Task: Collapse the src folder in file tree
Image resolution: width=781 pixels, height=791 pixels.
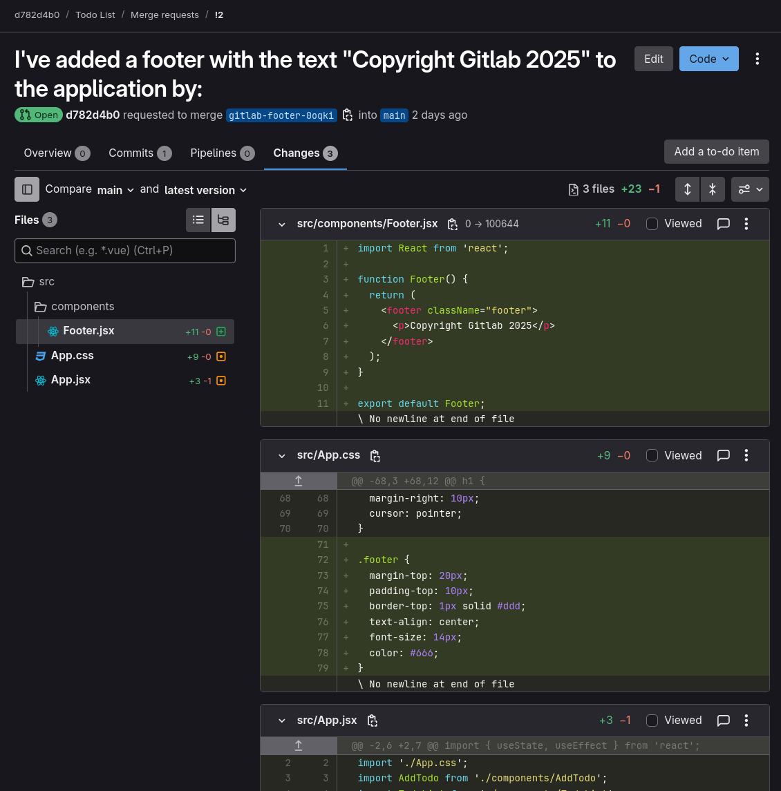Action: 39,281
